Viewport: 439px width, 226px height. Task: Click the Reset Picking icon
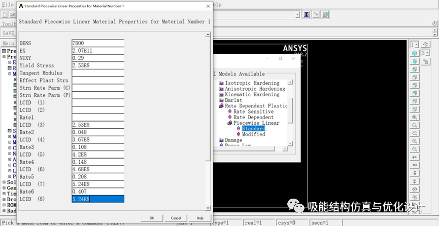tap(316, 15)
